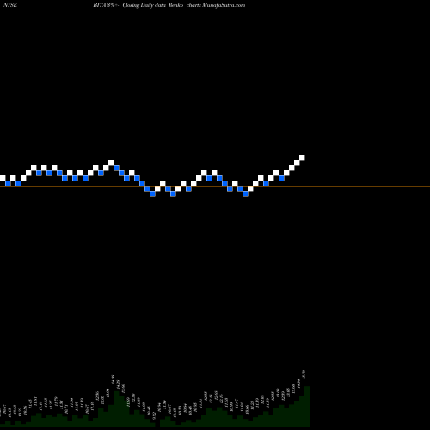
Task: Click the BITA 3% ticker title
Action: (x=104, y=5)
